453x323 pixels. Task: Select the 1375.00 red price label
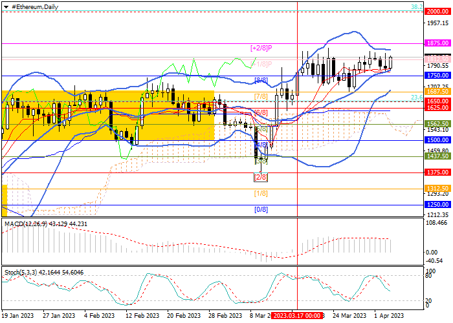[437, 172]
